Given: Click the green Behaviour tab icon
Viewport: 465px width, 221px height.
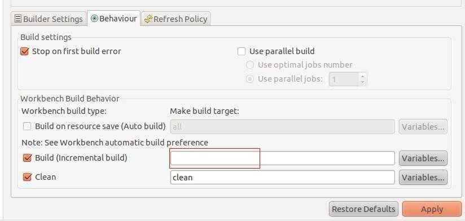Looking at the screenshot, I should pyautogui.click(x=94, y=19).
